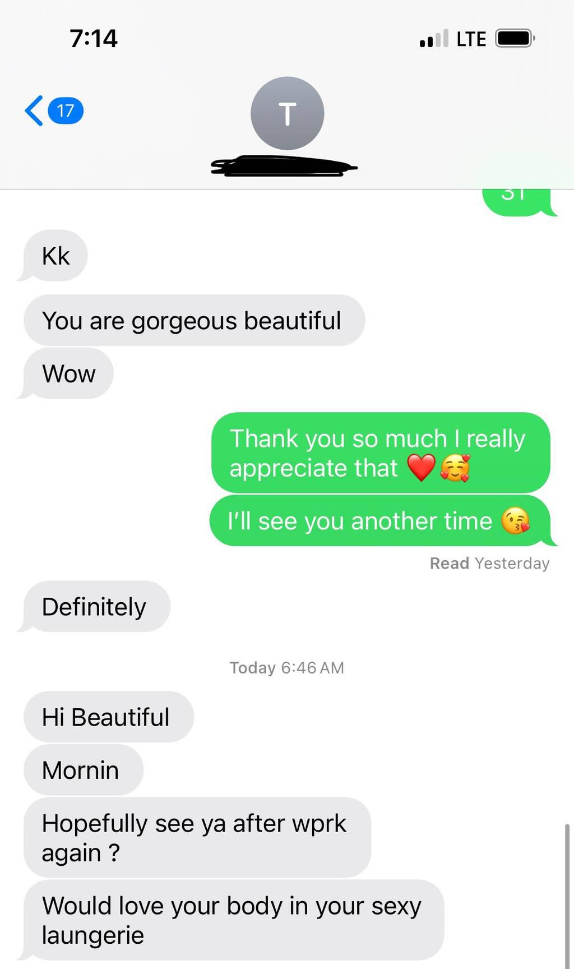Select the "Kk" message bubble
Image resolution: width=574 pixels, height=969 pixels.
[x=55, y=256]
